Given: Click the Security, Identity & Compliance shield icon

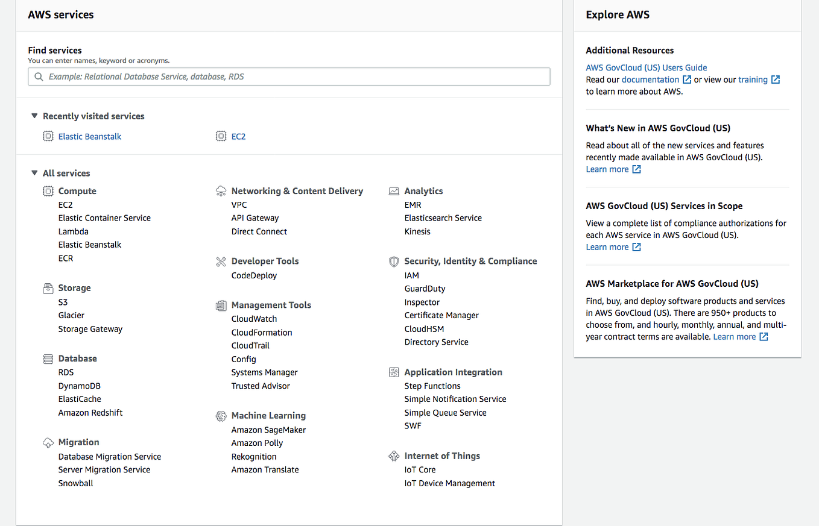Looking at the screenshot, I should click(x=393, y=261).
